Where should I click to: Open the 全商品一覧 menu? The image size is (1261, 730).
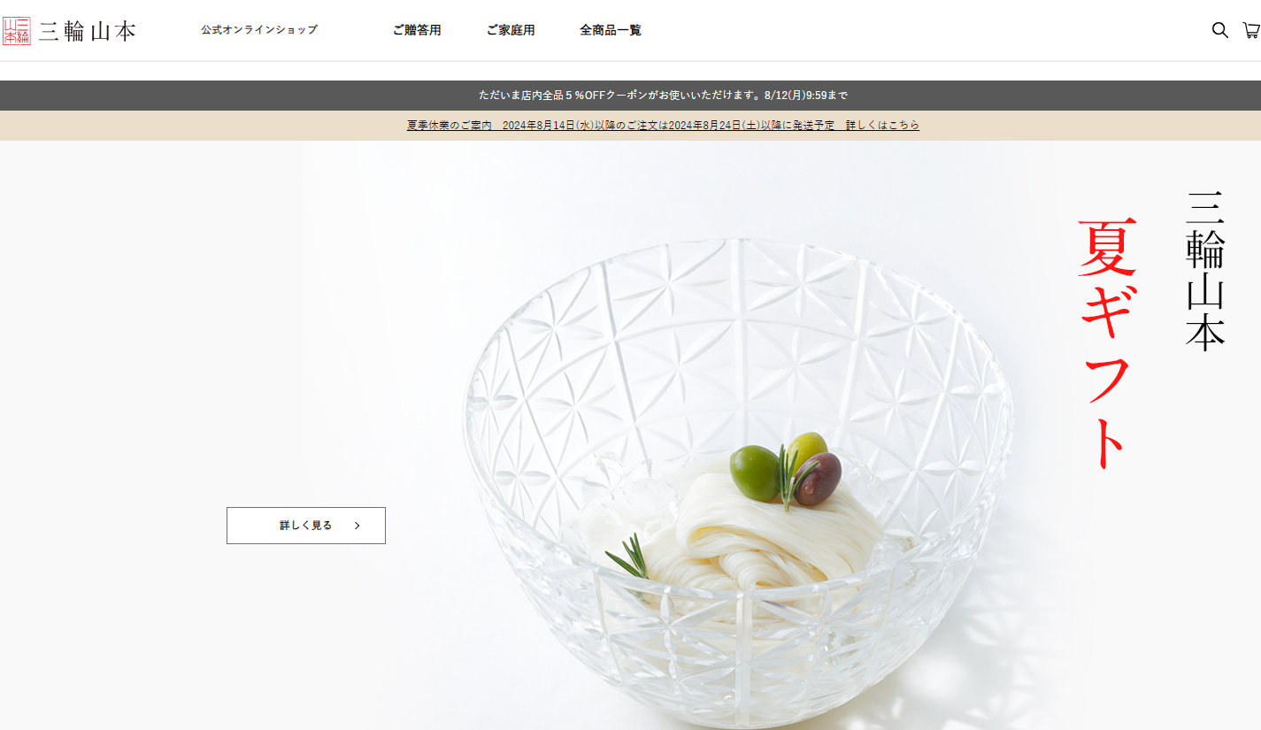click(611, 30)
